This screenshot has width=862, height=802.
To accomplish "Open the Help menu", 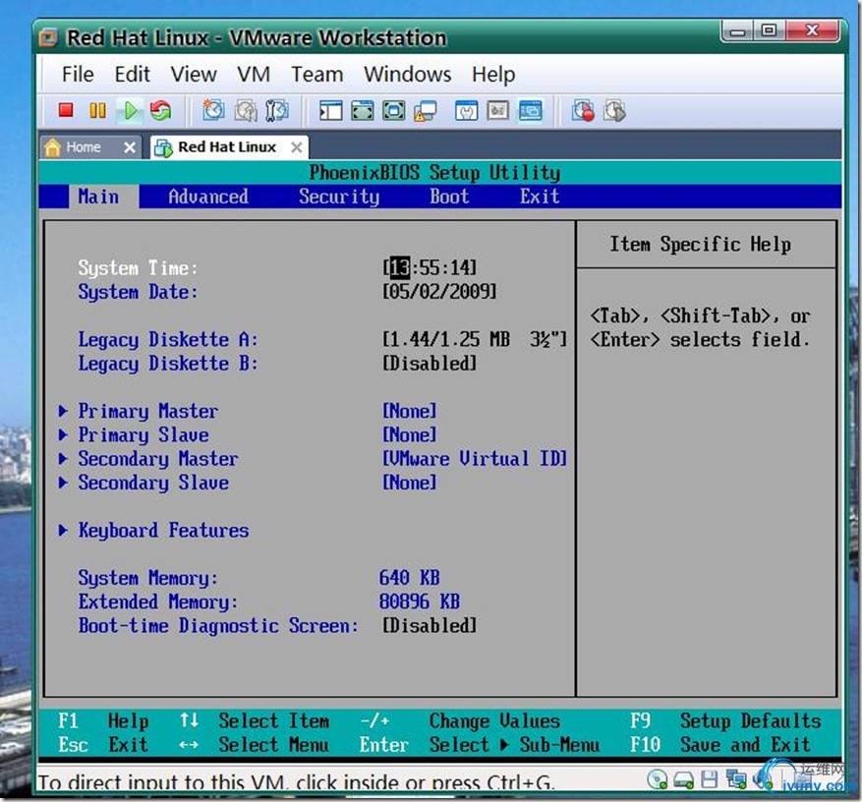I will tap(493, 75).
